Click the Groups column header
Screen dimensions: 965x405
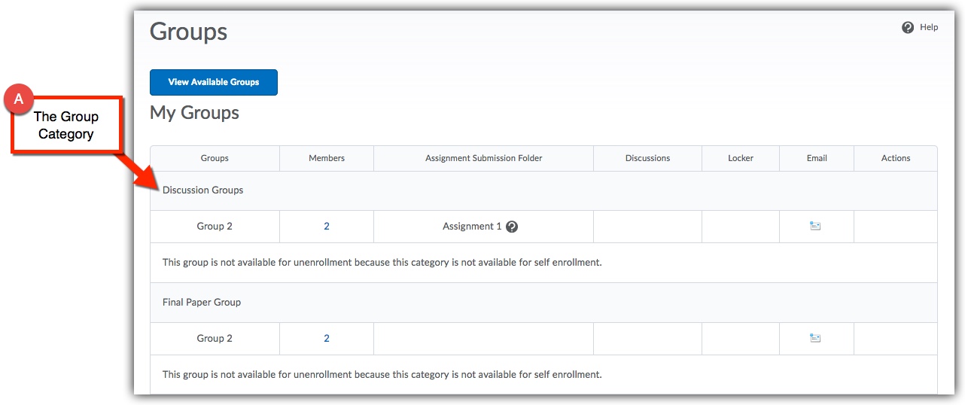point(215,158)
